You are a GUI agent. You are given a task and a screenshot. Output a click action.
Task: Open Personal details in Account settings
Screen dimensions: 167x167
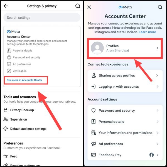pyautogui.click(x=125, y=122)
